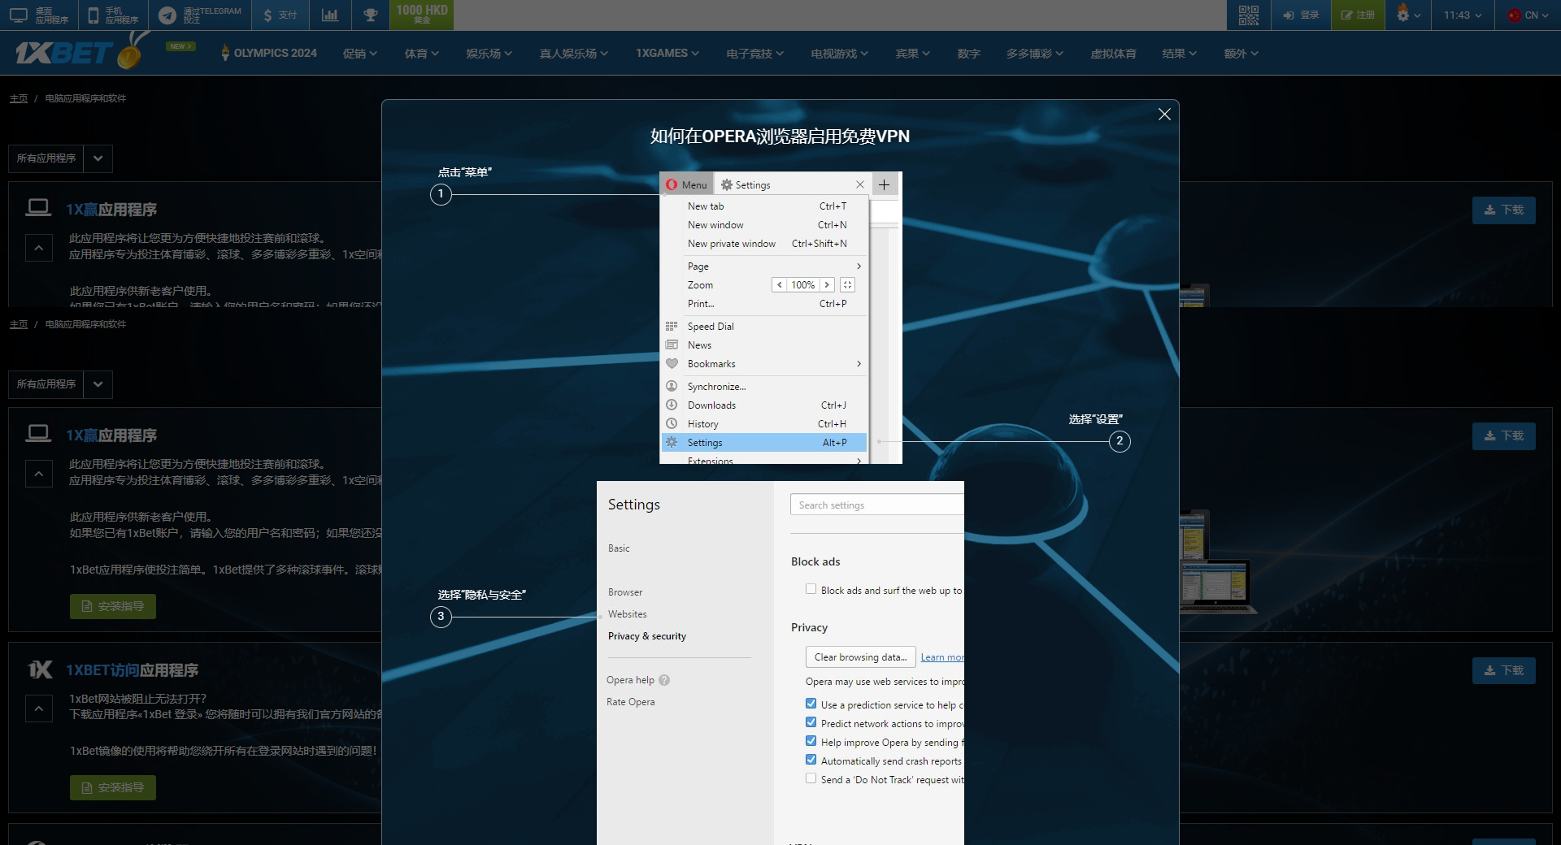This screenshot has height=845, width=1561.
Task: Open the 电子竞技 esports menu
Action: pyautogui.click(x=754, y=54)
